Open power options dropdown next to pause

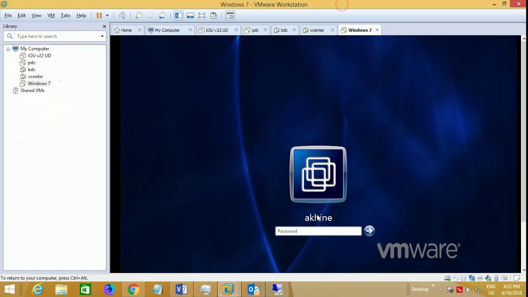107,15
